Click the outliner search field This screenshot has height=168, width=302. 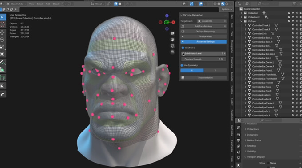click(x=268, y=4)
